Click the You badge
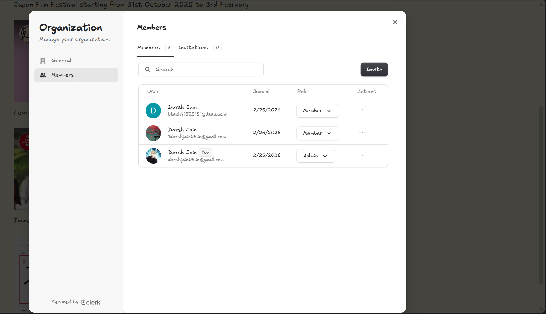Viewport: 546px width, 314px height. click(x=205, y=153)
